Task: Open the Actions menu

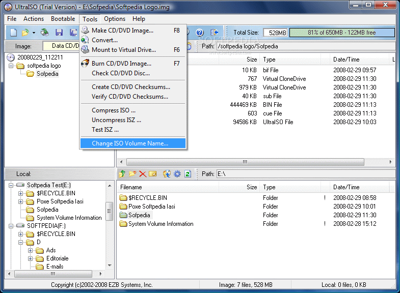Action: pos(34,19)
